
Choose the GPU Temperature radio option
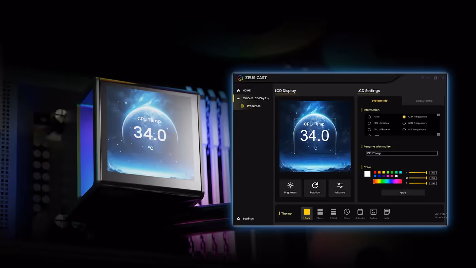tap(404, 123)
